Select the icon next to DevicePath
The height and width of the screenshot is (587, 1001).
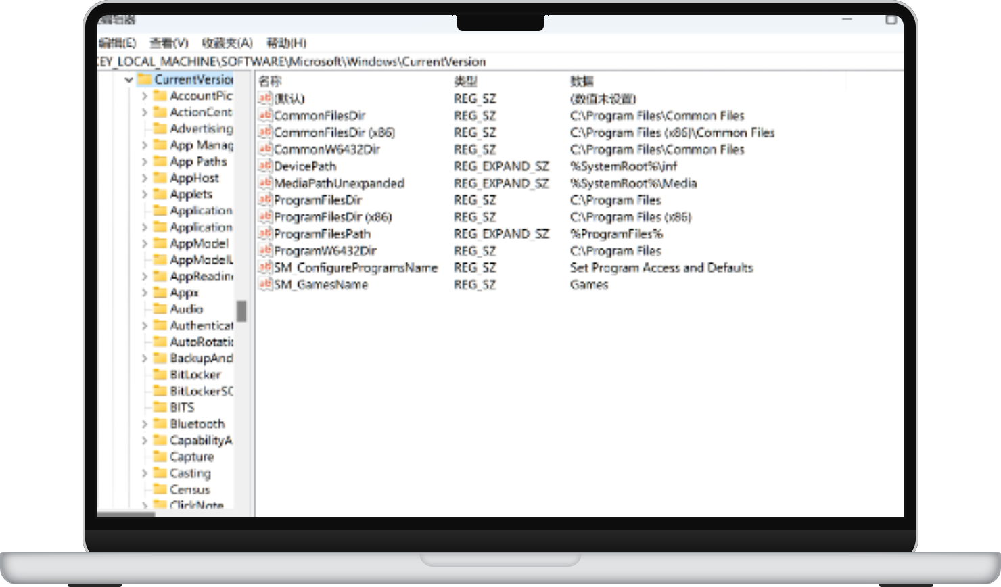point(265,166)
